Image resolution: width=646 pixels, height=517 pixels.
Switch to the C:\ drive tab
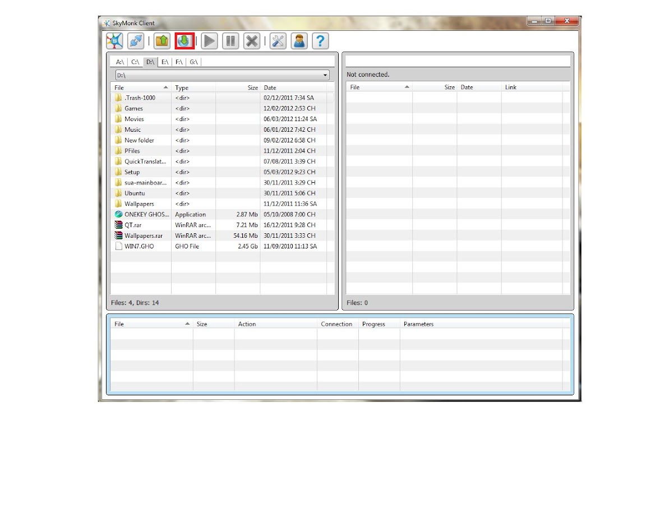point(135,62)
